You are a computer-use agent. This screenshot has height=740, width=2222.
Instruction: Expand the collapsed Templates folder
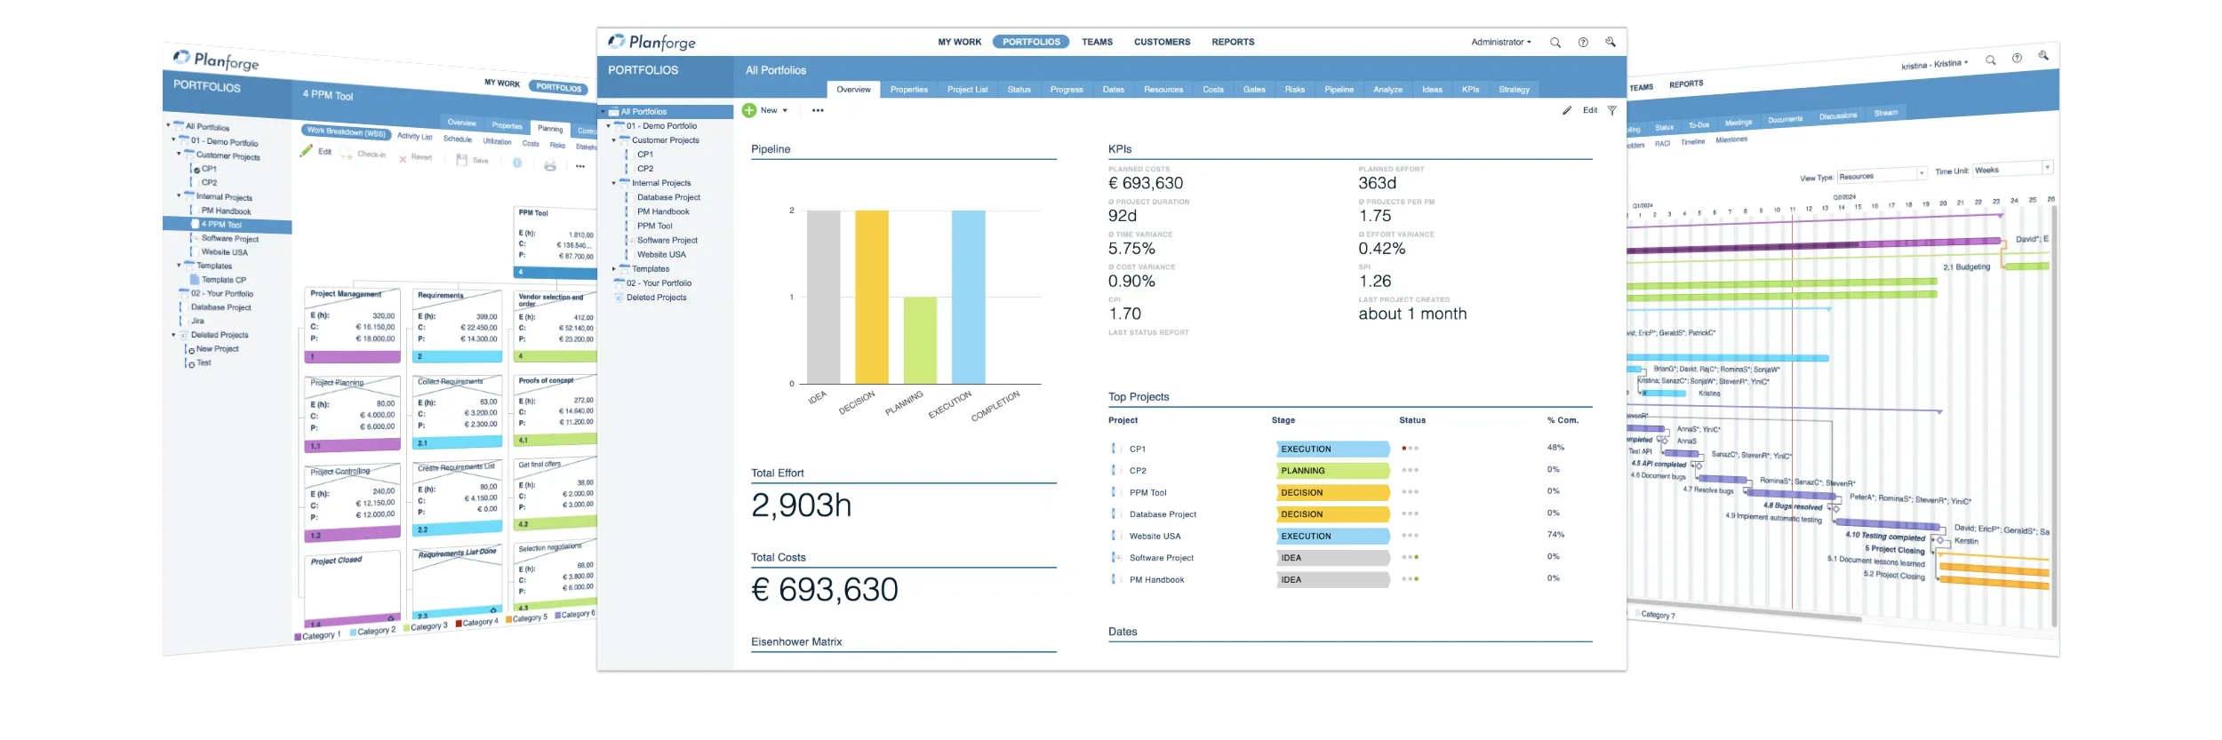tap(613, 269)
